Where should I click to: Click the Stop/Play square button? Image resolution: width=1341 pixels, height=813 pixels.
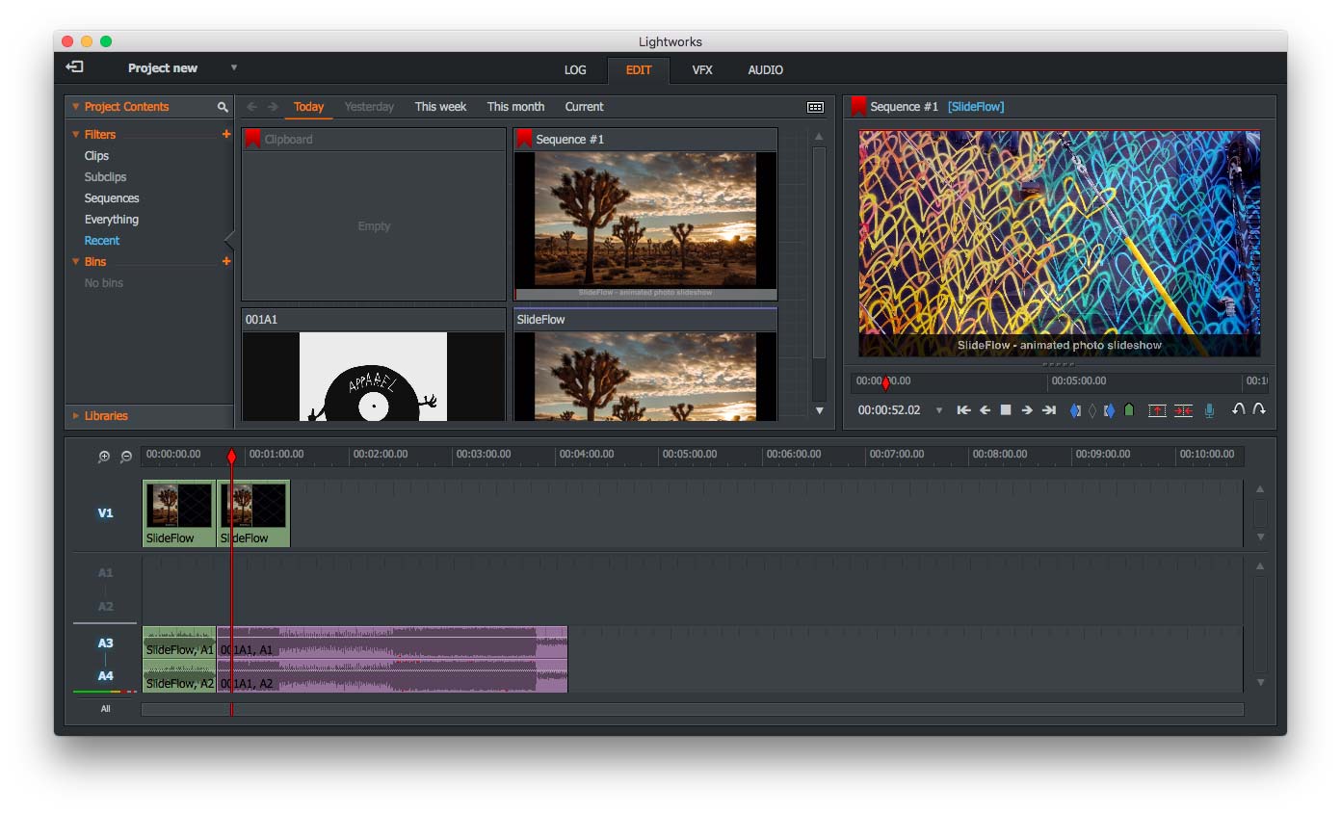[1006, 410]
